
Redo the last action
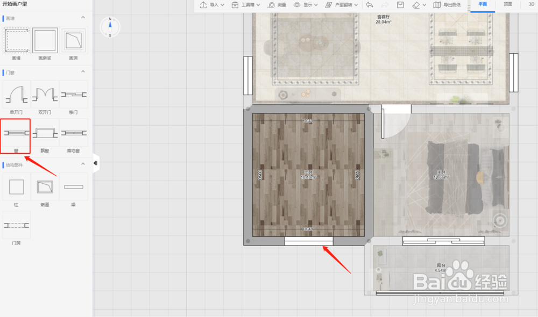click(x=385, y=5)
